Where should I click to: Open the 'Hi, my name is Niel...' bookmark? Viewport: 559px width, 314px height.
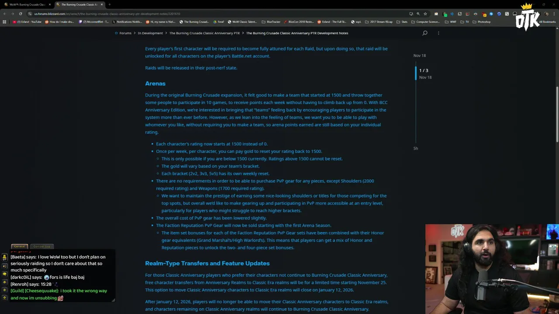[161, 22]
